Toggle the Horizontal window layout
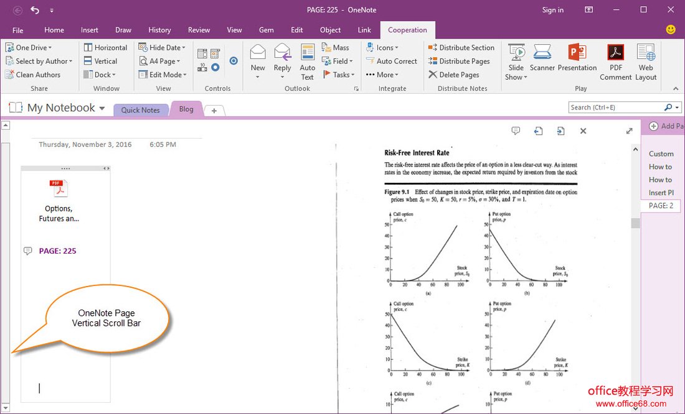 (105, 47)
